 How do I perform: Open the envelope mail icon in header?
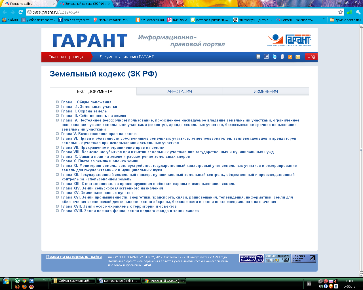pyautogui.click(x=298, y=57)
